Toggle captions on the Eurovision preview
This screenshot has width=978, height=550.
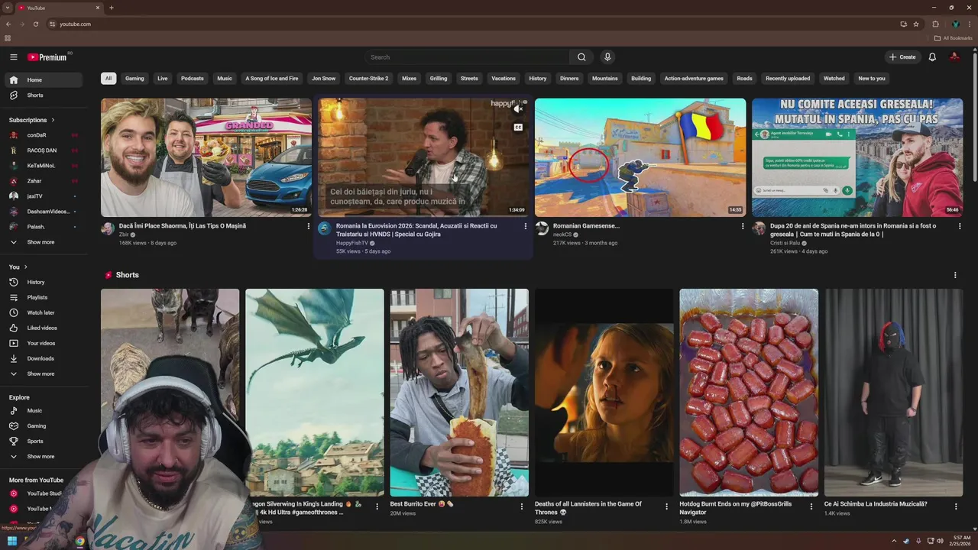[518, 128]
